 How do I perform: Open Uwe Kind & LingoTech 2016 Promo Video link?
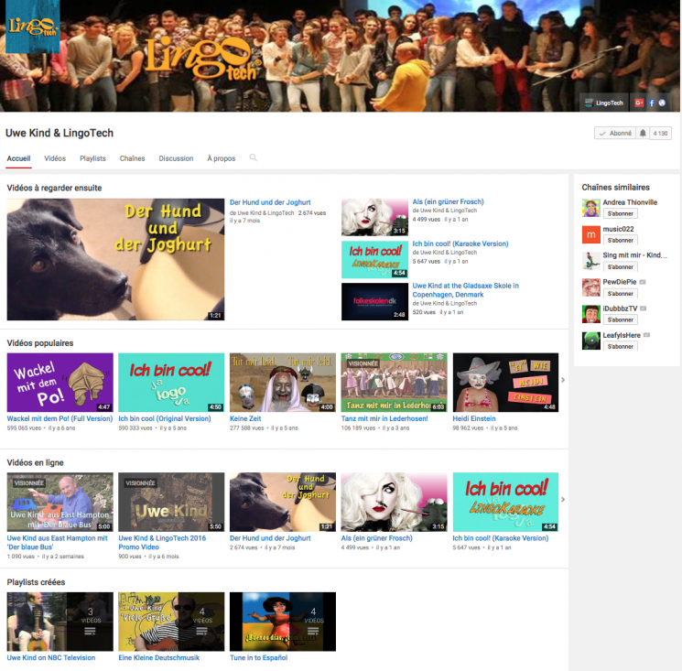pos(162,542)
